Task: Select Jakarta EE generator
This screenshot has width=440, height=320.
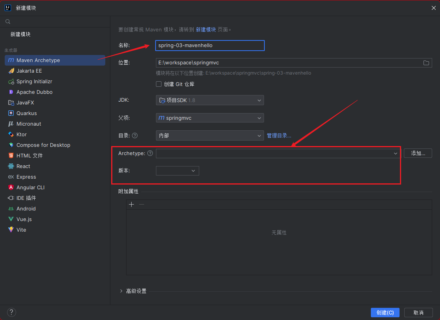Action: (55, 71)
